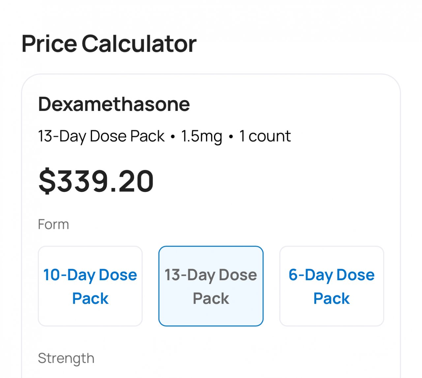This screenshot has height=378, width=422.
Task: Select the 10-Day Dose Pack form option
Action: click(90, 286)
